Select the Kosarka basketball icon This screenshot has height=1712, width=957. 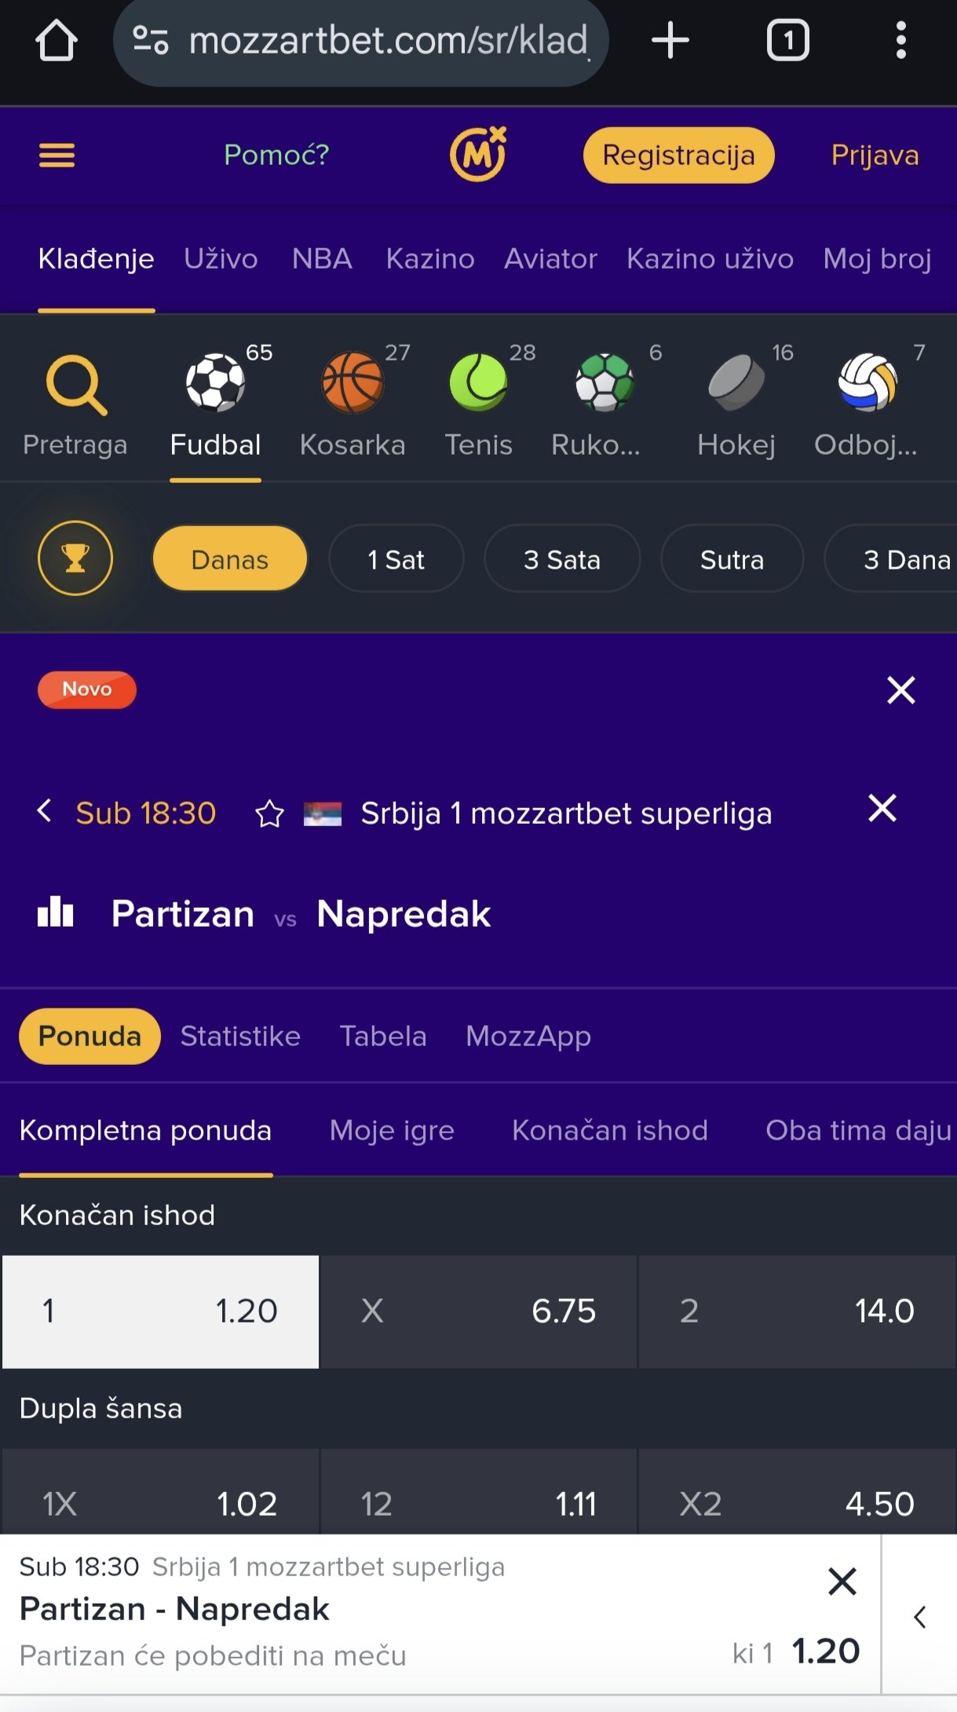[x=352, y=383]
